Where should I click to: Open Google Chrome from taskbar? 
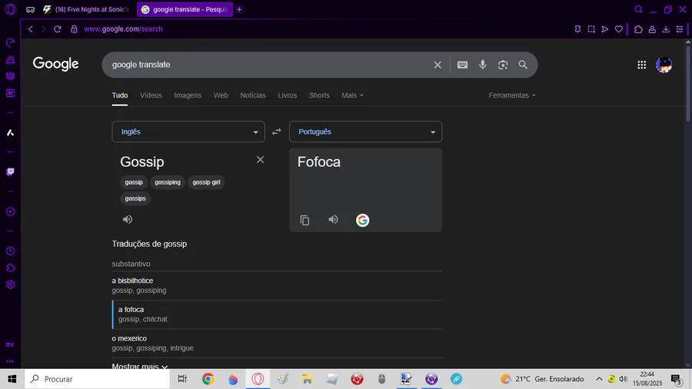pyautogui.click(x=208, y=379)
